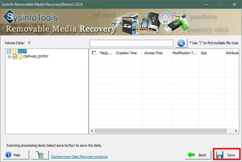Click the magnifier search icon button

[x=181, y=43]
